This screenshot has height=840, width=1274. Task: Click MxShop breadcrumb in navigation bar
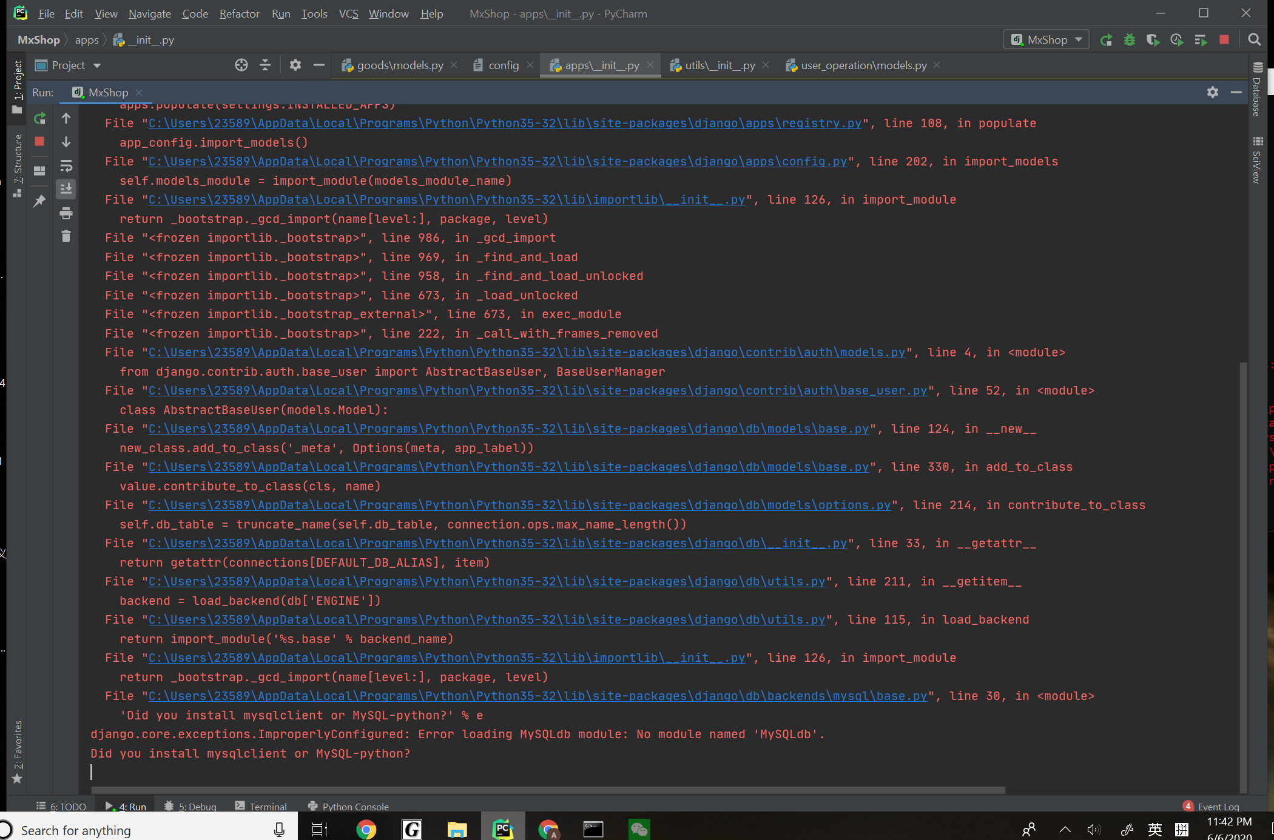[x=39, y=40]
